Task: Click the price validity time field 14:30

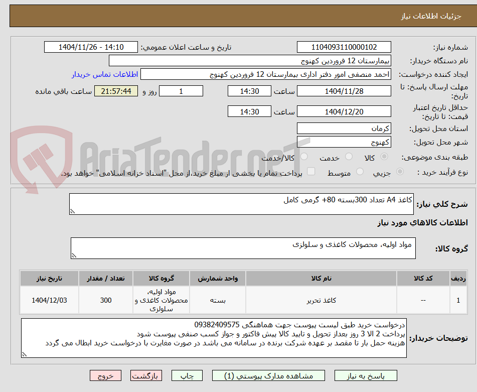Action: 249,111
